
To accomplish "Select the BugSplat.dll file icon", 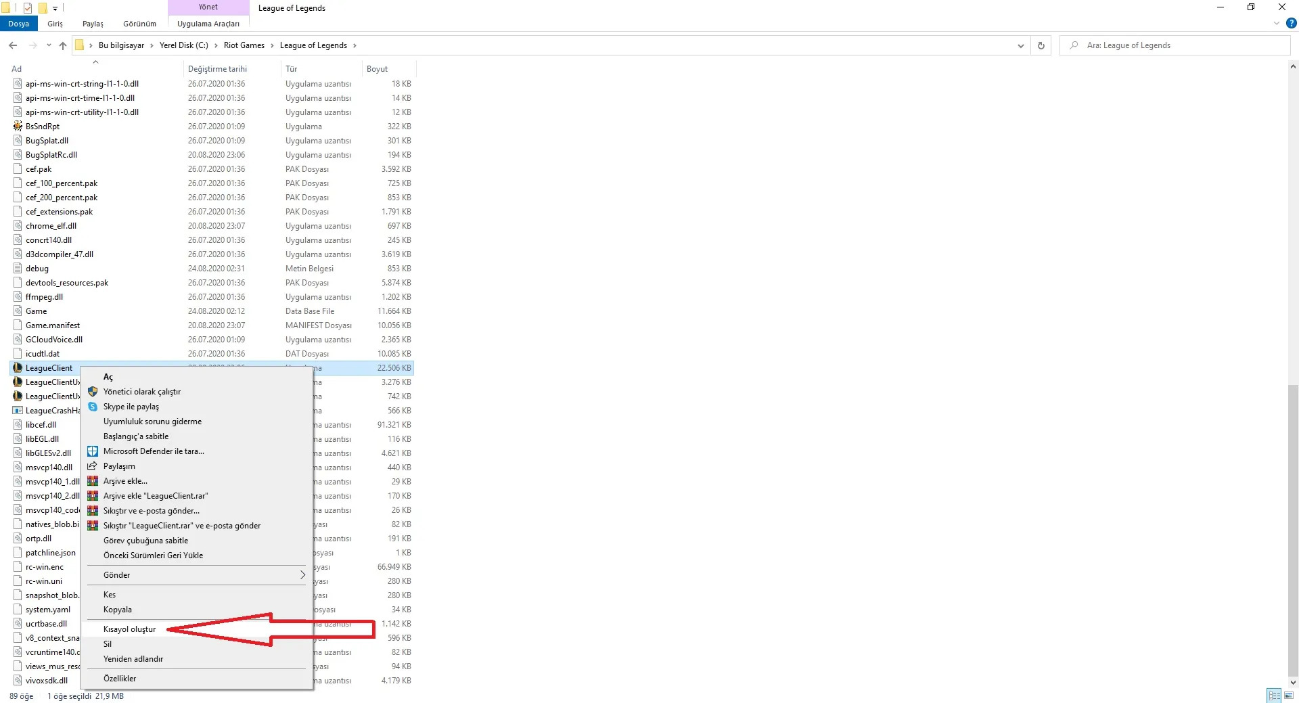I will coord(18,141).
